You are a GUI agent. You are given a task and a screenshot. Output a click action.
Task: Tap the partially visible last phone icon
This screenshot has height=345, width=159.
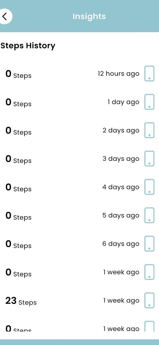149,326
